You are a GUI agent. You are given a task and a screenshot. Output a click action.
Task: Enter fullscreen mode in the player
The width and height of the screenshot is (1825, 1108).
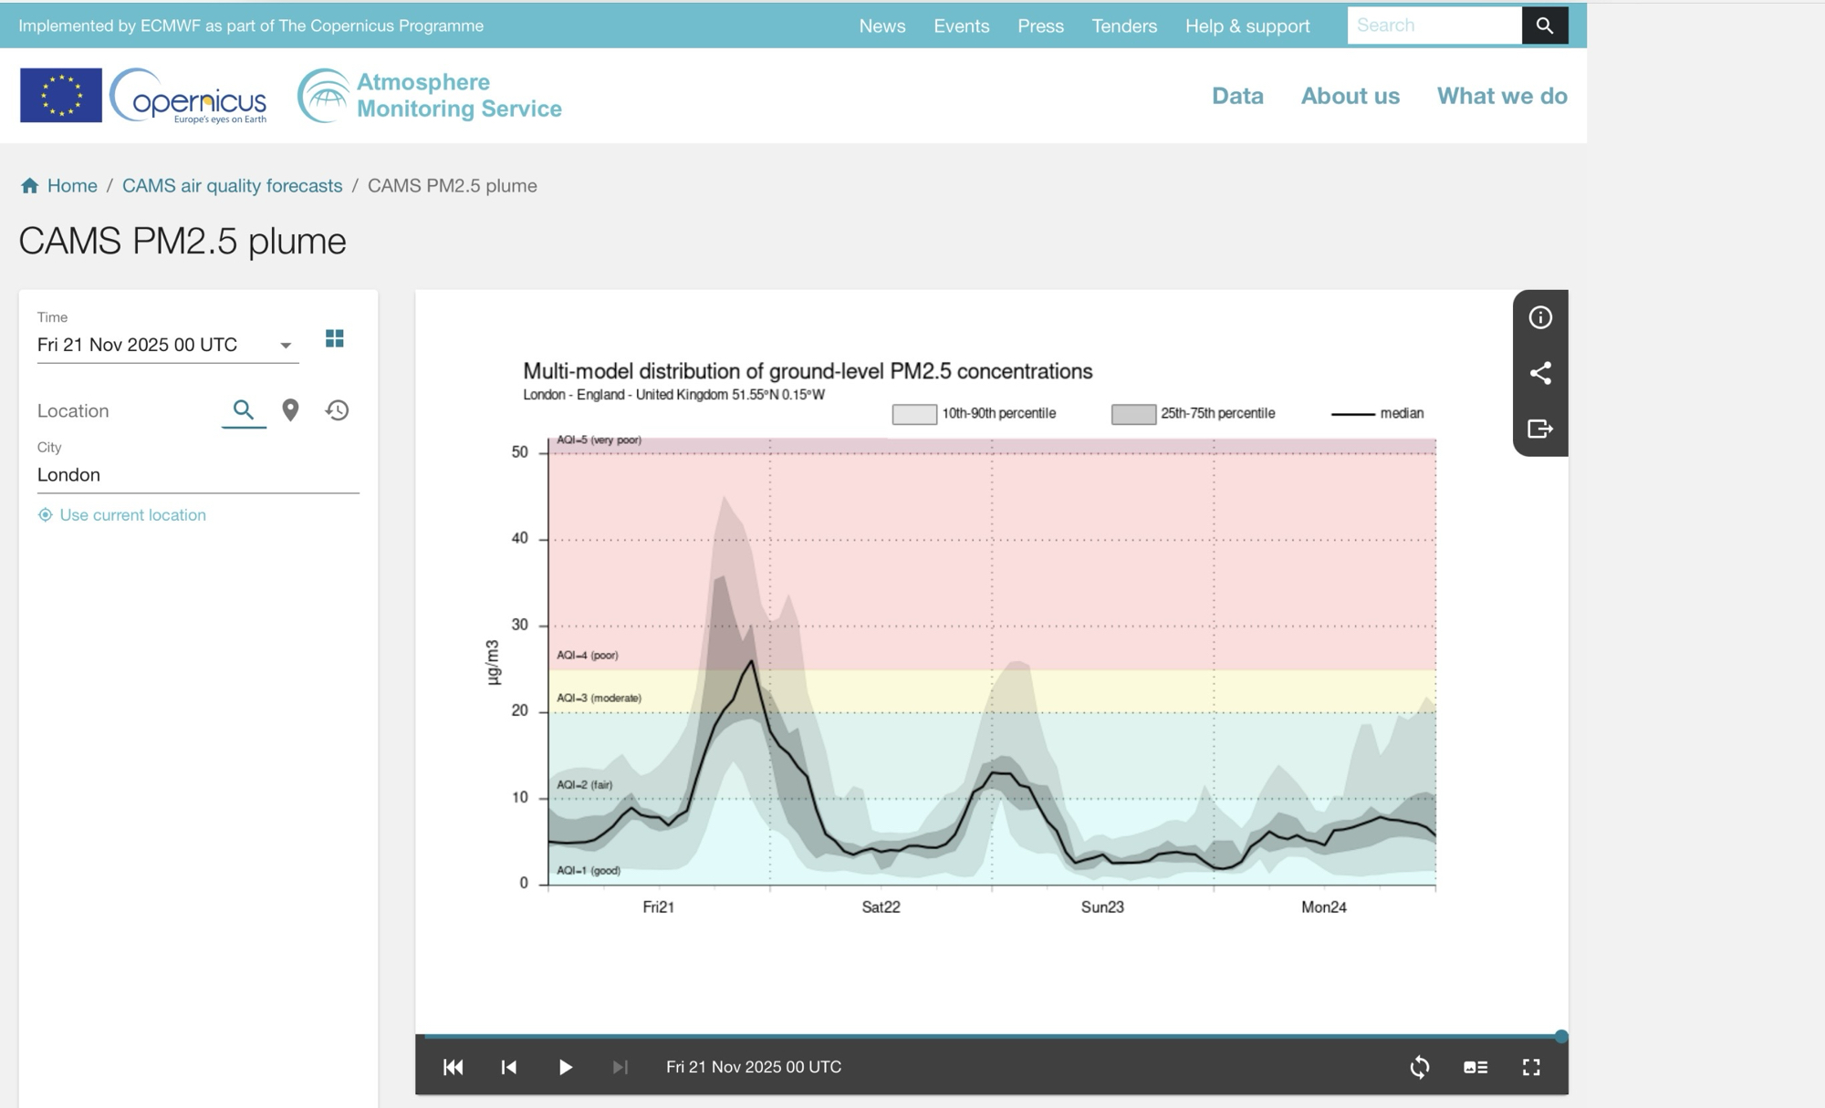pyautogui.click(x=1531, y=1067)
